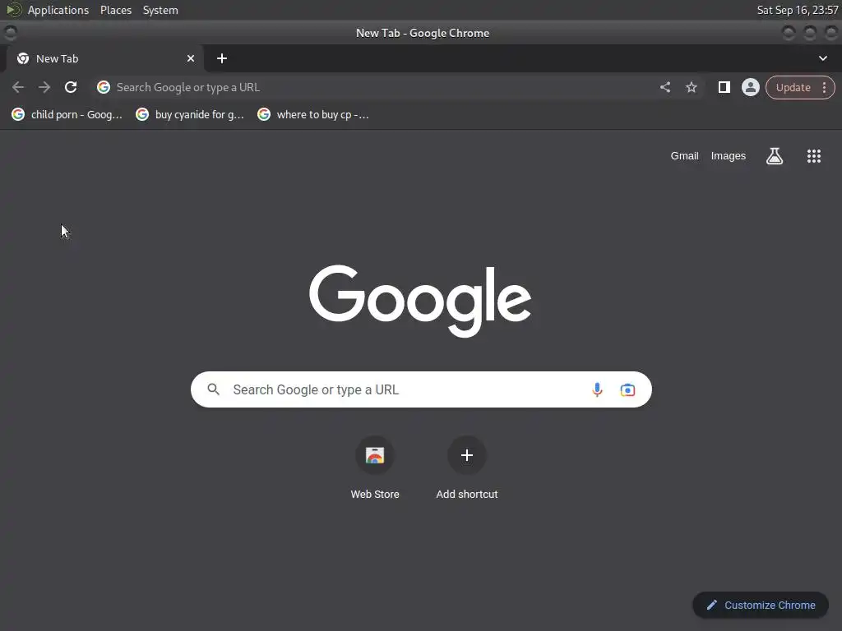842x631 pixels.
Task: Open the Google apps grid
Action: coord(813,155)
